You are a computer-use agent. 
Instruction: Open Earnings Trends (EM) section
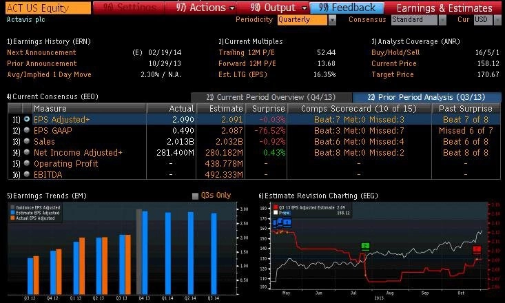coord(47,196)
